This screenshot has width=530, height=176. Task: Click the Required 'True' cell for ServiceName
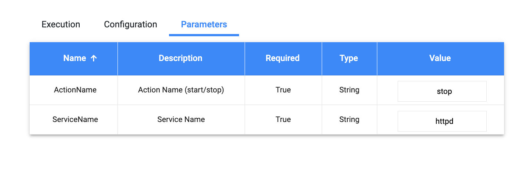click(x=283, y=120)
